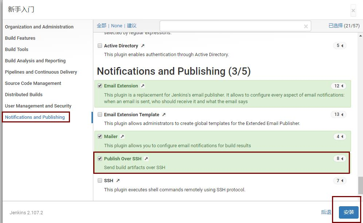This screenshot has height=223, width=363.
Task: Click the scrollbar up arrow
Action: pos(360,36)
